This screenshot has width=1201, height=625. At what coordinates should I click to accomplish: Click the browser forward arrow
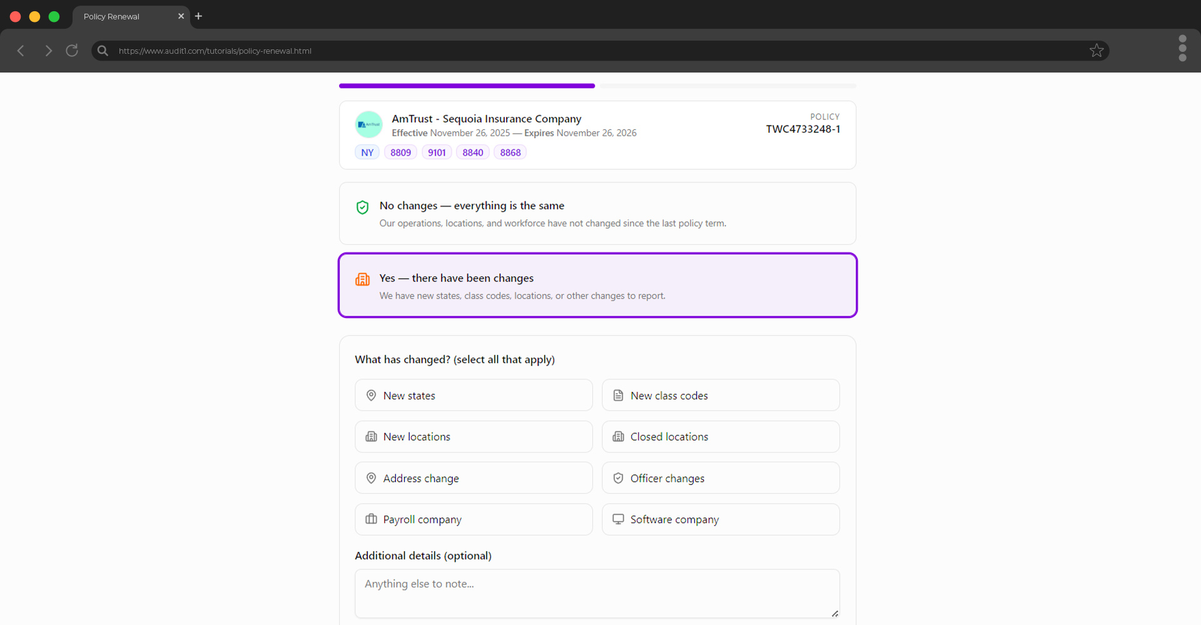(48, 51)
